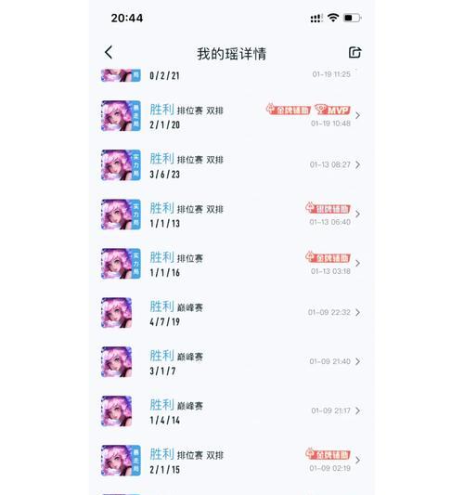Tap the MVP badge on 01-19 10:48 match

click(x=332, y=110)
